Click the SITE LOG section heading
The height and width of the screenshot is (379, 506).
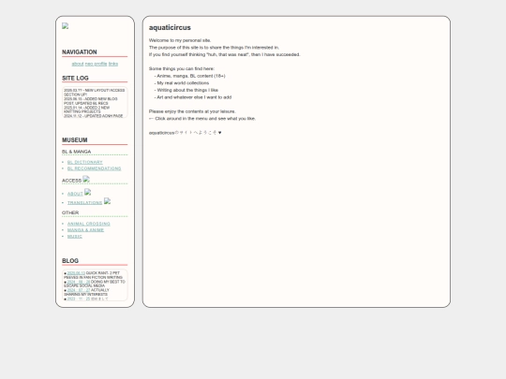point(75,79)
